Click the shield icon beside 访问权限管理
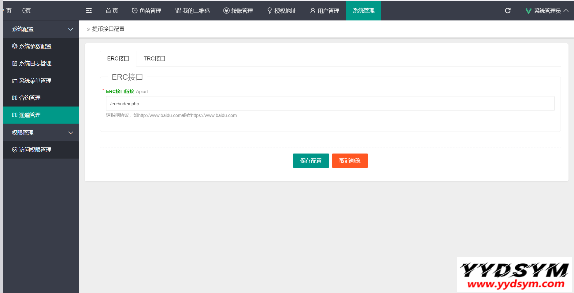The width and height of the screenshot is (574, 293). (14, 150)
